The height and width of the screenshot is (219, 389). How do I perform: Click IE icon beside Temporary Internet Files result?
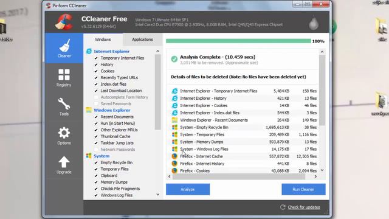[174, 91]
